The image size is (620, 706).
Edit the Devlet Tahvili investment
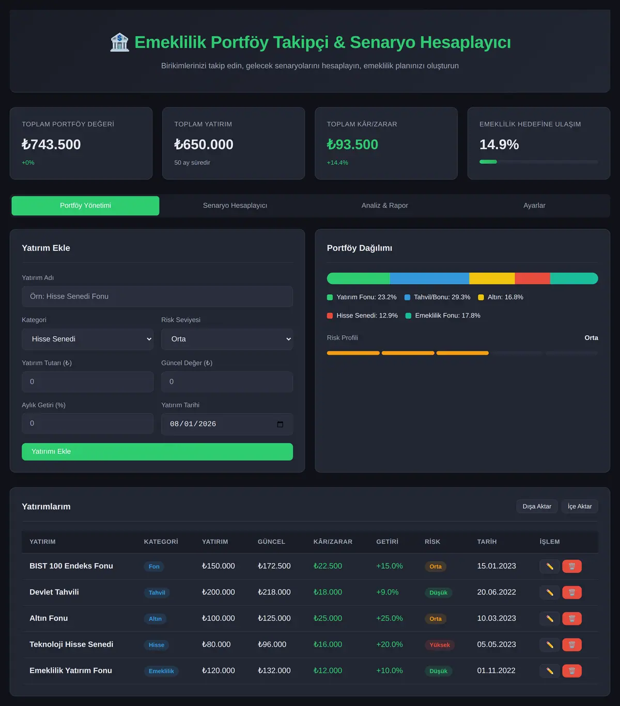549,592
